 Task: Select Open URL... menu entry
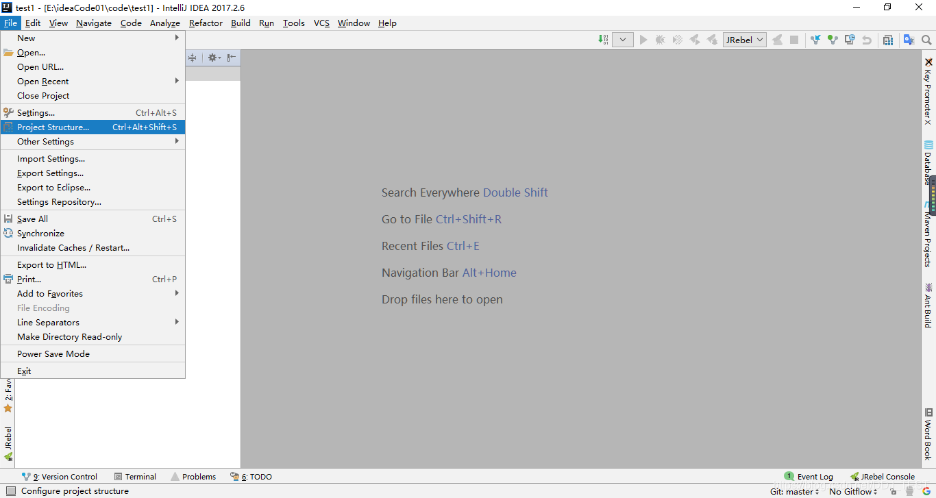pos(93,67)
